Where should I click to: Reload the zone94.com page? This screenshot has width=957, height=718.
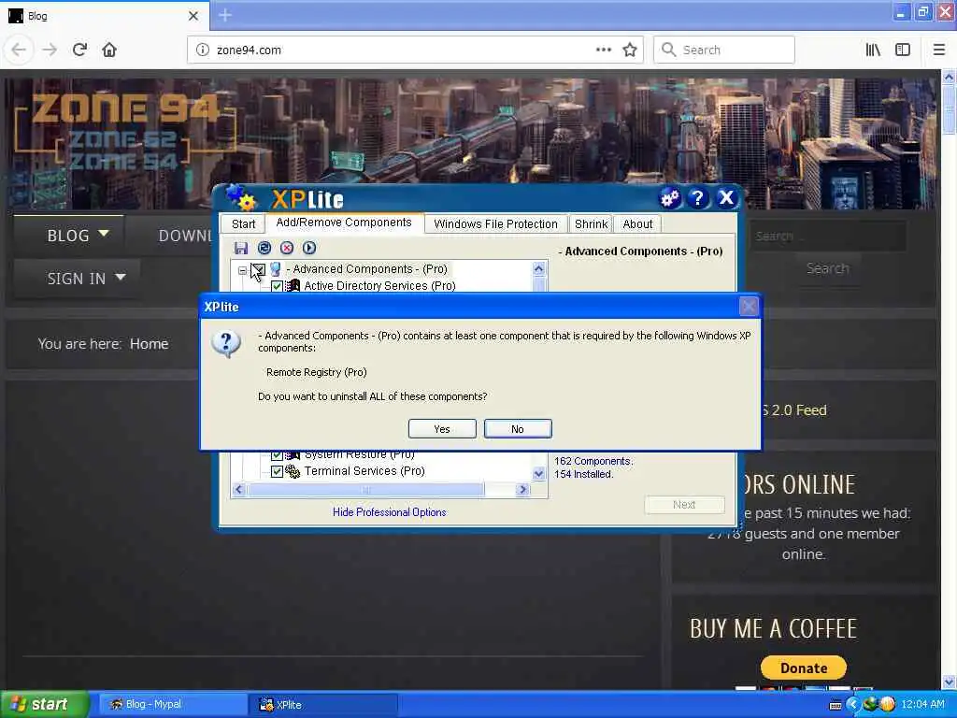[79, 50]
